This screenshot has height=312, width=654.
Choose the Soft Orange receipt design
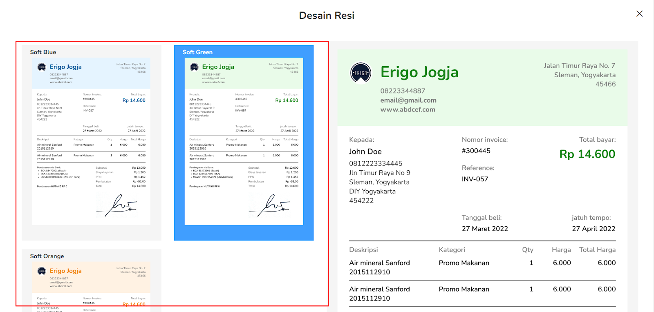coord(91,281)
